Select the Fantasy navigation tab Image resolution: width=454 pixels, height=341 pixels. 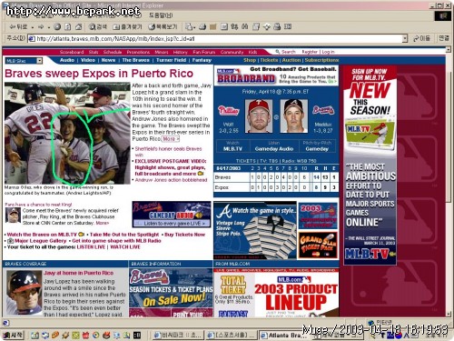click(x=202, y=60)
